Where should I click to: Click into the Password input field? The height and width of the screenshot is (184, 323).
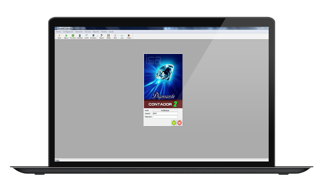pyautogui.click(x=165, y=117)
